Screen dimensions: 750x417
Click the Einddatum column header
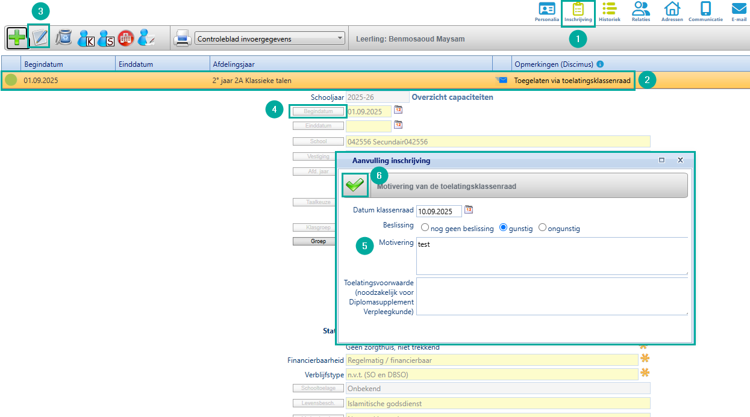162,64
